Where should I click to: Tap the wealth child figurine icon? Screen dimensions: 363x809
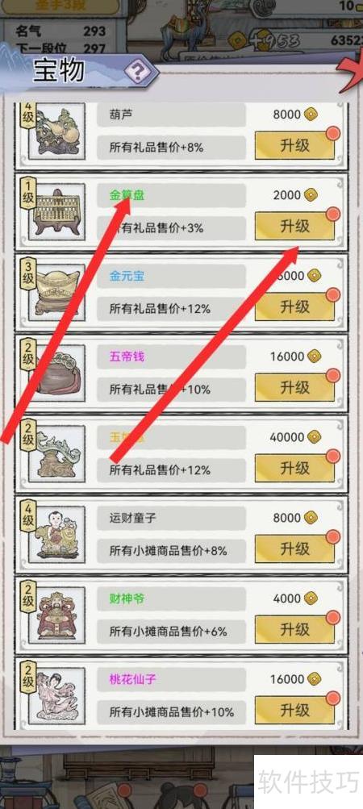56,534
